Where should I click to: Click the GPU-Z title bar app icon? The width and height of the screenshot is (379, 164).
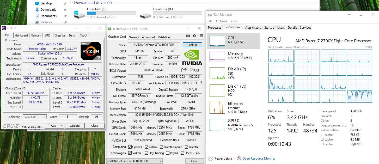coord(109,29)
